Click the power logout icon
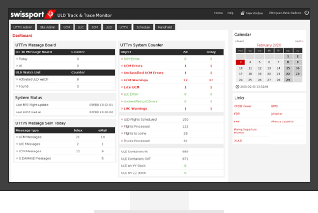 coord(307,13)
